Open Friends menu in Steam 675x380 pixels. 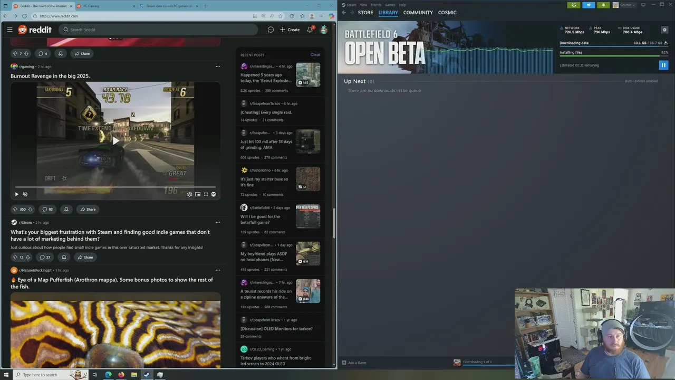point(376,5)
